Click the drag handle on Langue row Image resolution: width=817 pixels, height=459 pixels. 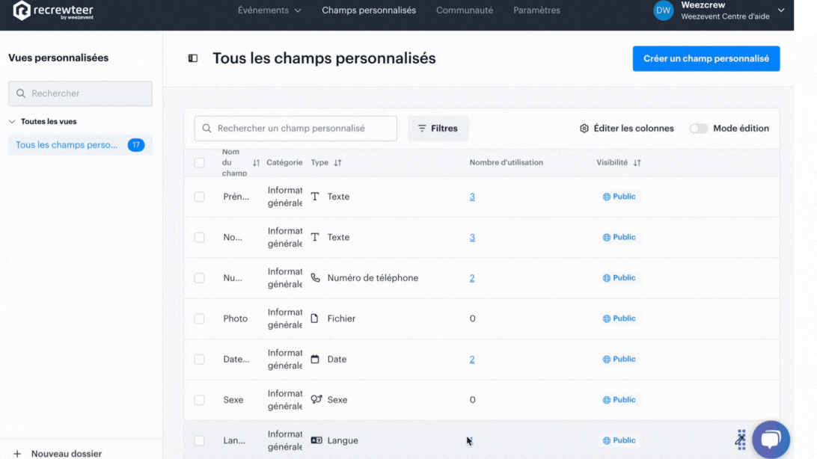[741, 440]
